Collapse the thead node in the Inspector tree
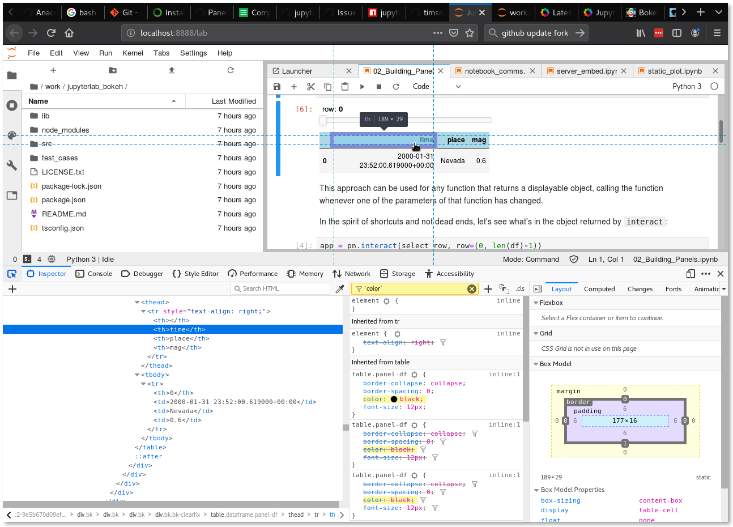The height and width of the screenshot is (527, 733). coord(137,302)
